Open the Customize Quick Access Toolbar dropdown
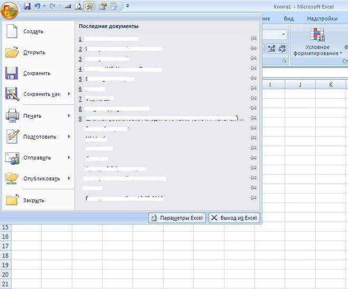348x289 pixels. (128, 6)
